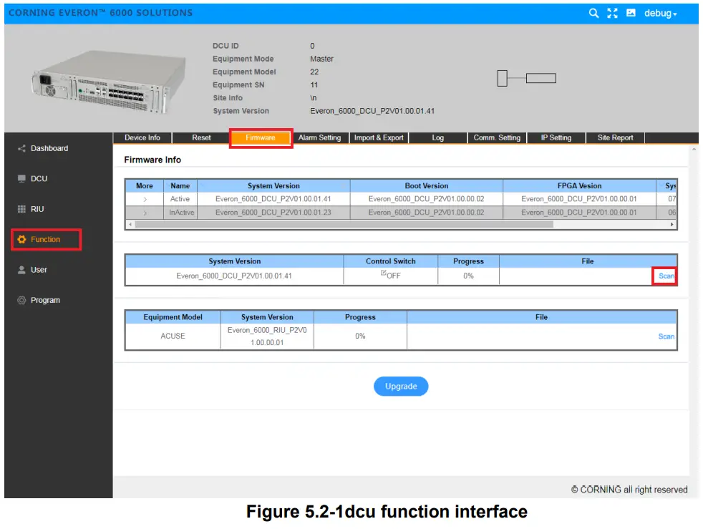Open Dashboard from the sidebar
The image size is (703, 529).
coord(49,148)
